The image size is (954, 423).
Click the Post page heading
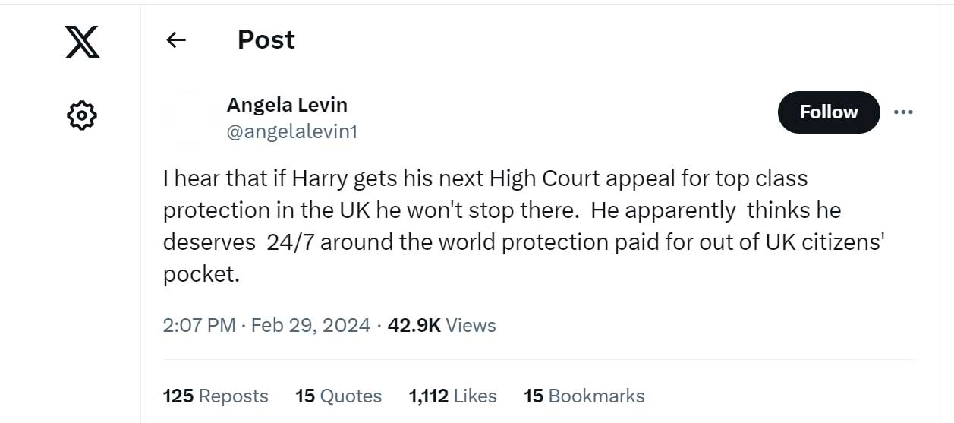(266, 39)
